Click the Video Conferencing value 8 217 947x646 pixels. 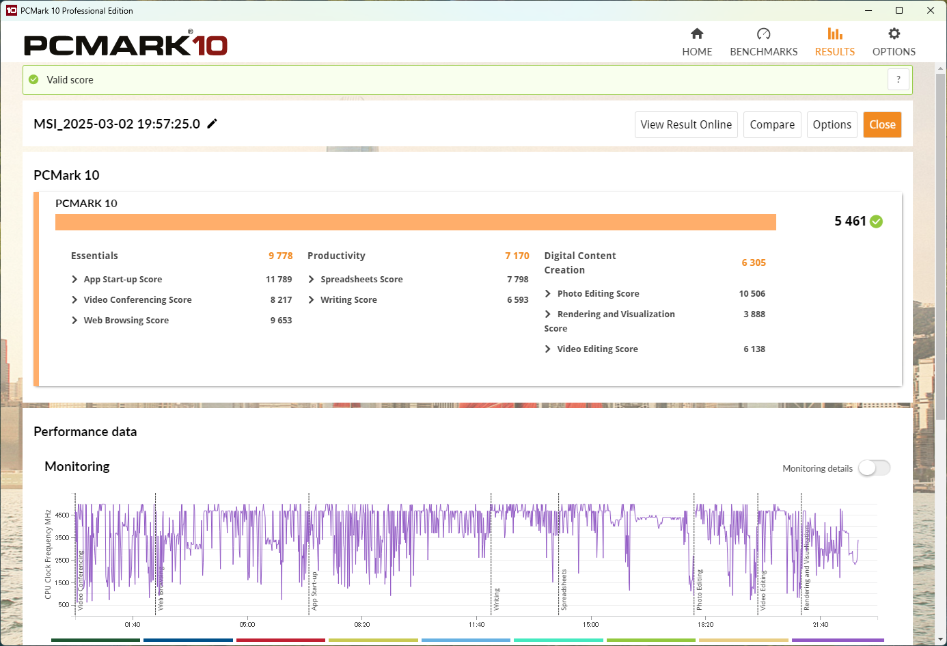281,299
